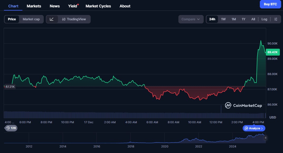Switch to Market cap view
Image resolution: width=283 pixels, height=153 pixels.
(31, 19)
